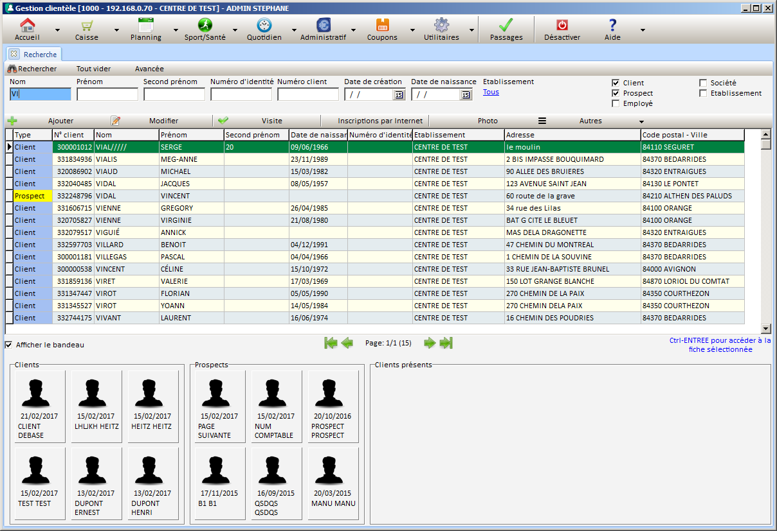This screenshot has height=531, width=777.
Task: Uncheck the Prospect checkbox
Action: click(616, 93)
